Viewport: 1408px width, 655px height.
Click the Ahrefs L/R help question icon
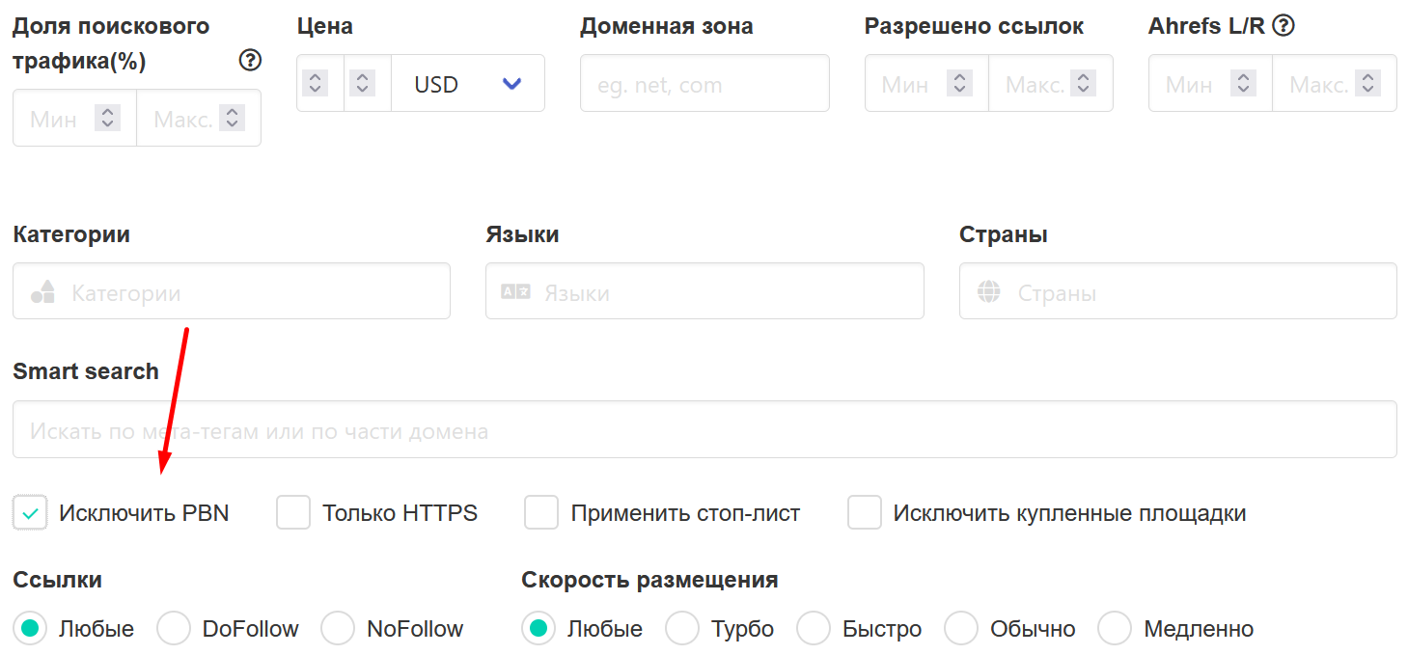pyautogui.click(x=1284, y=26)
